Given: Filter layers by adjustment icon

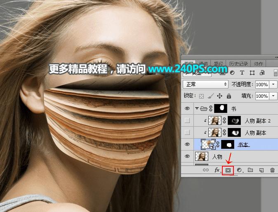Looking at the screenshot, I should (232, 73).
